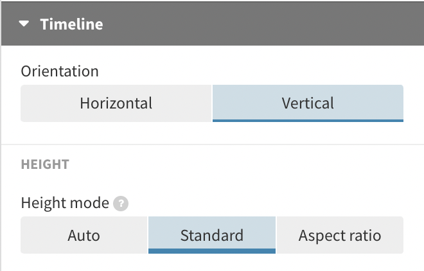
Task: Choose Aspect ratio height mode
Action: (340, 235)
